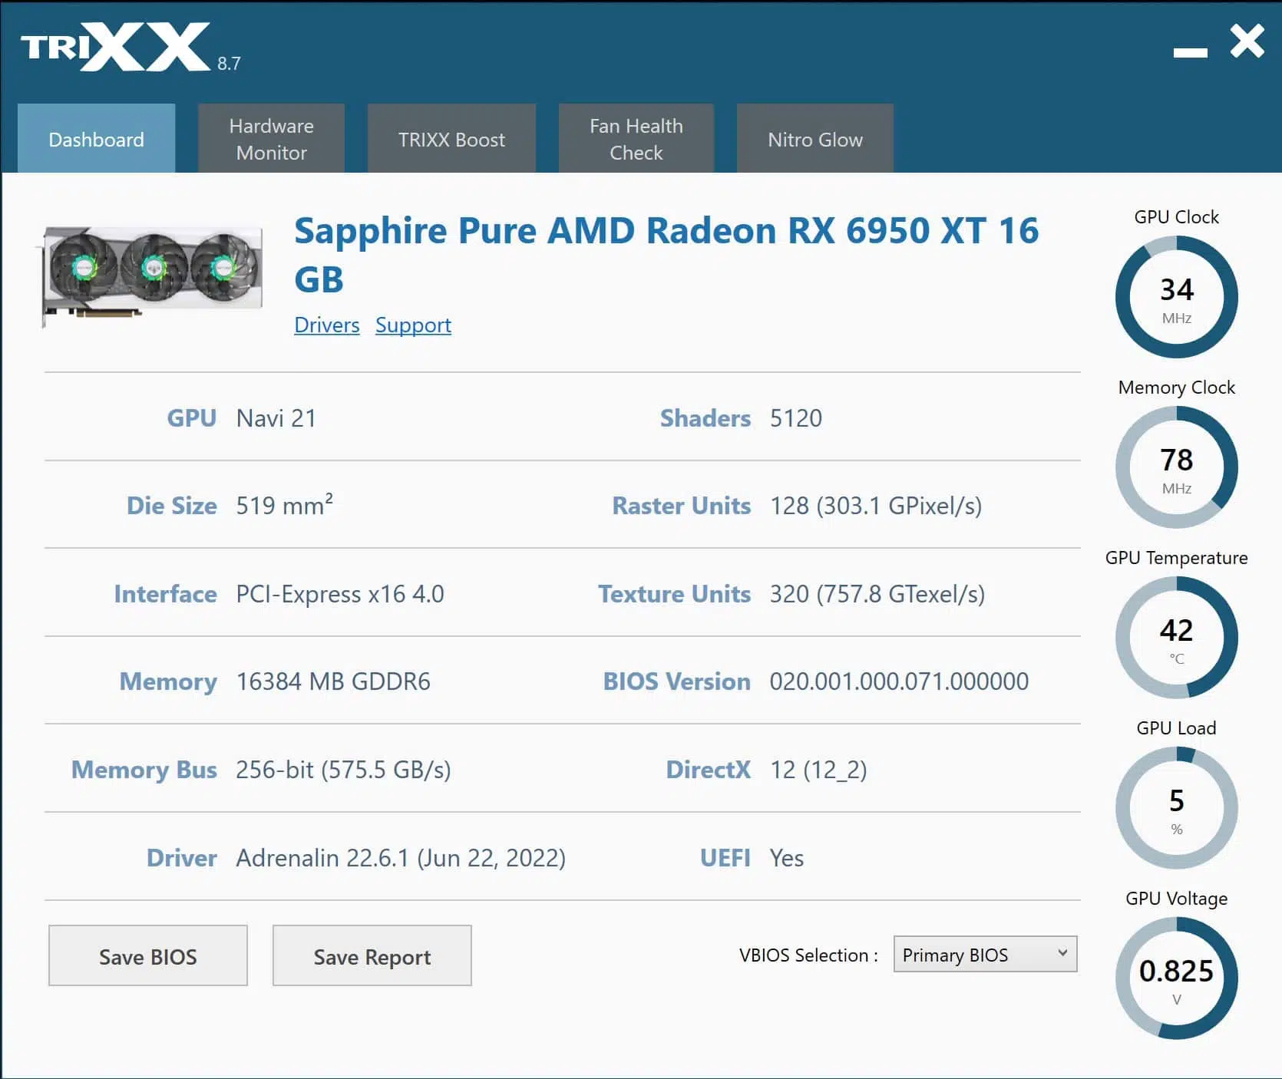Click the 'GPU Clock' gauge heading

point(1176,217)
